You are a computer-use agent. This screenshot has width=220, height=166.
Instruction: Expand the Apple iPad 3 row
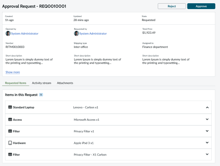tap(207, 143)
